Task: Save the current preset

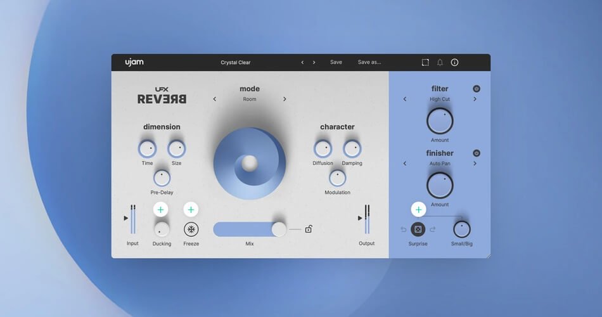Action: (336, 62)
